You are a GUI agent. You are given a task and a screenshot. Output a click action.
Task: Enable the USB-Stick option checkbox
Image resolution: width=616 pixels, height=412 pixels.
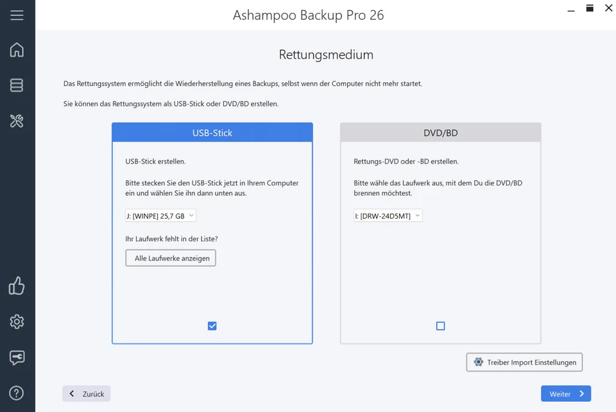(x=212, y=325)
